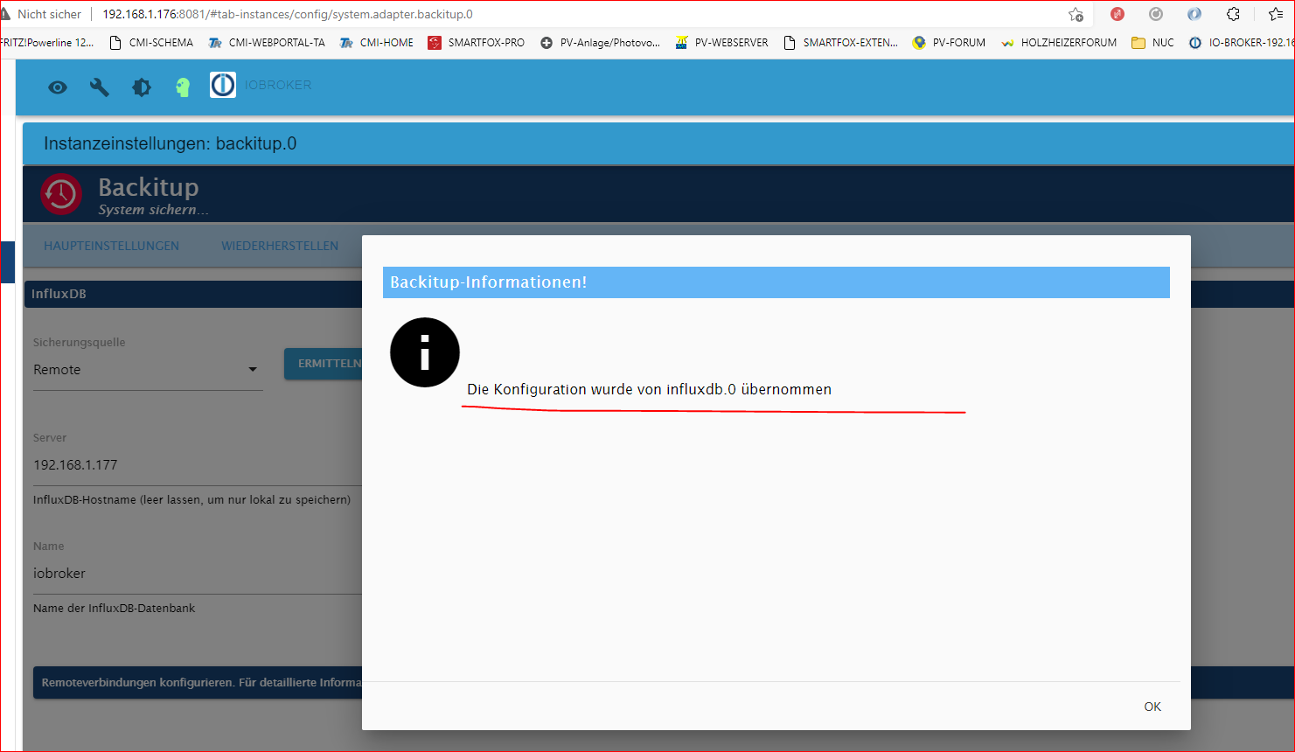1295x752 pixels.
Task: Click the red round extension icon
Action: pos(1117,14)
